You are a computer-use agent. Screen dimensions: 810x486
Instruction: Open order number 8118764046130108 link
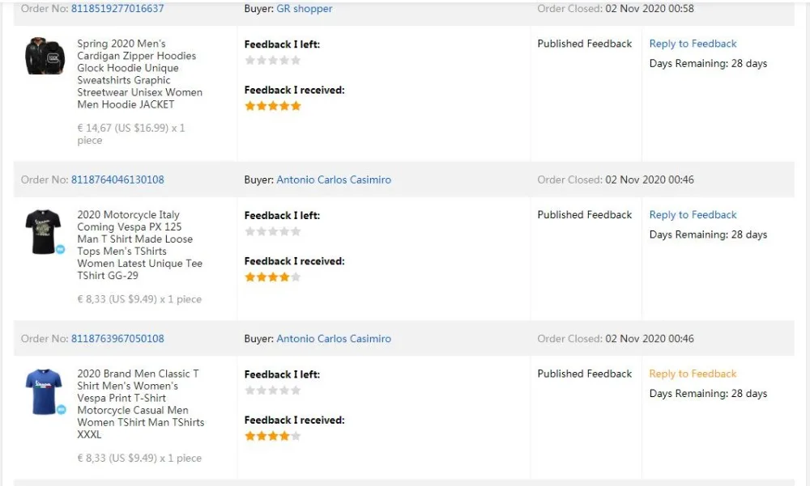[117, 180]
